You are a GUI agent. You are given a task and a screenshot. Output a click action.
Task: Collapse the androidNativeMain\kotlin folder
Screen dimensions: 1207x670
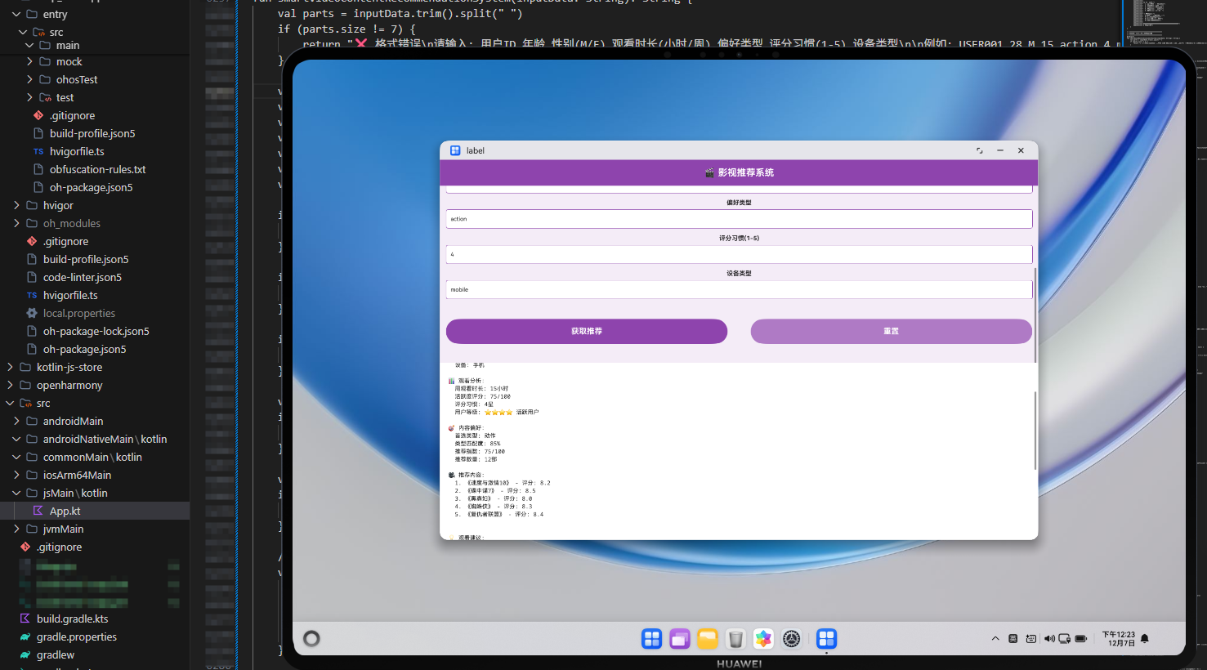16,439
